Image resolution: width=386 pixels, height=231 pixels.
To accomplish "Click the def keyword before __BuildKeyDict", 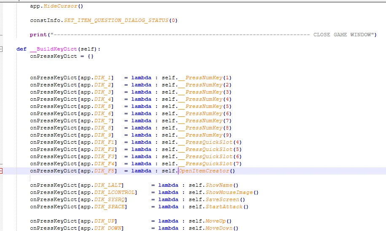I will pyautogui.click(x=22, y=49).
